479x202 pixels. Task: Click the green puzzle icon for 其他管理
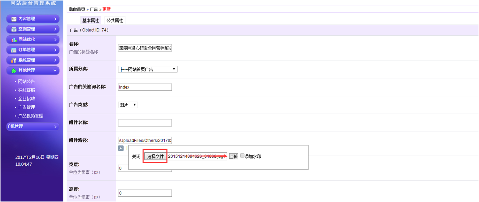point(14,71)
